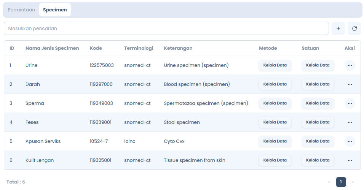Image resolution: width=364 pixels, height=190 pixels.
Task: Open the three-dot action menu for Urine
Action: click(350, 65)
